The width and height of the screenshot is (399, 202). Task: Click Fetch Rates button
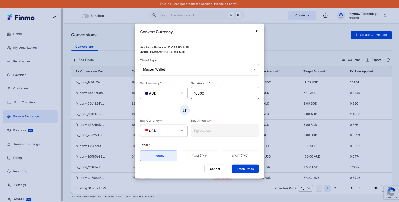click(245, 169)
